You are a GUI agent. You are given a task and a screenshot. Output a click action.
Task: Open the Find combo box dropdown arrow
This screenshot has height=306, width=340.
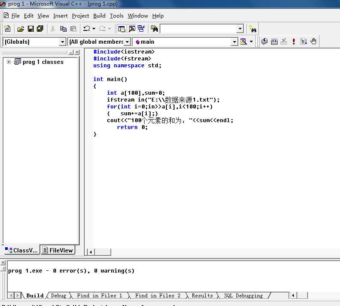[240, 29]
